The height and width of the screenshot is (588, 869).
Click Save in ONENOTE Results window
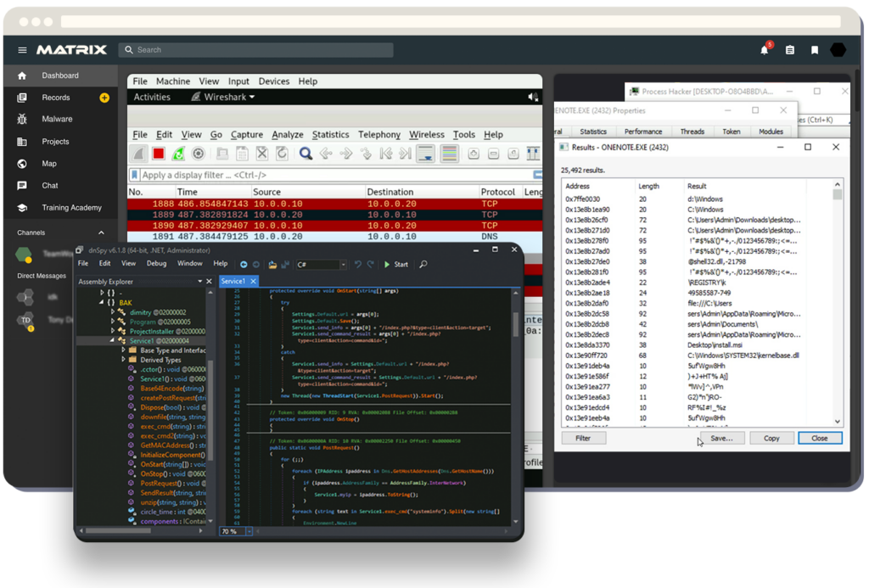click(721, 439)
